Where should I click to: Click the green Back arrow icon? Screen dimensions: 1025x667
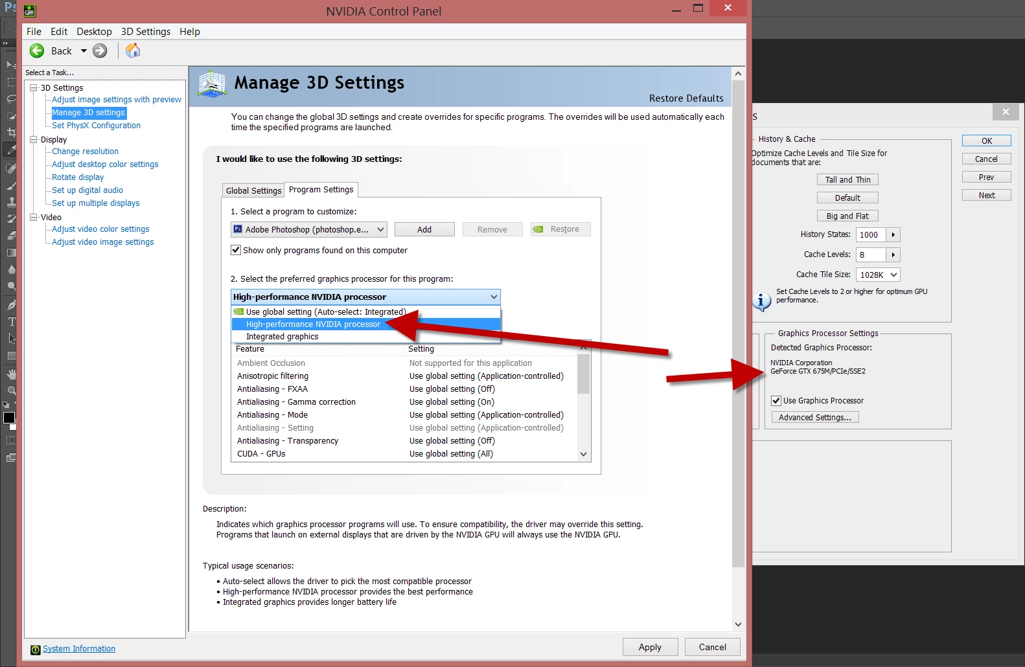[37, 51]
